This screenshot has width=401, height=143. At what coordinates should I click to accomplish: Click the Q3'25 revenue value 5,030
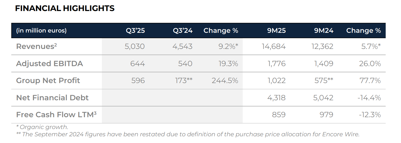(x=135, y=47)
